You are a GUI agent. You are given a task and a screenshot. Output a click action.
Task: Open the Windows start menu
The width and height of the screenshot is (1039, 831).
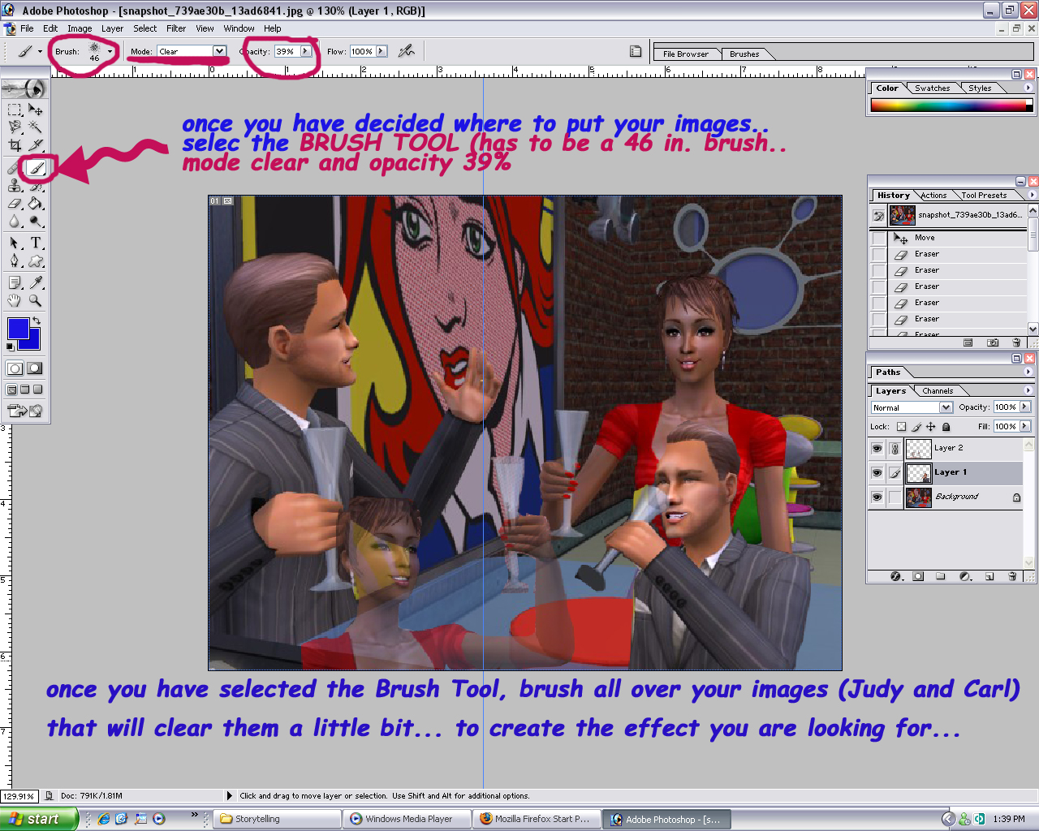tap(38, 819)
